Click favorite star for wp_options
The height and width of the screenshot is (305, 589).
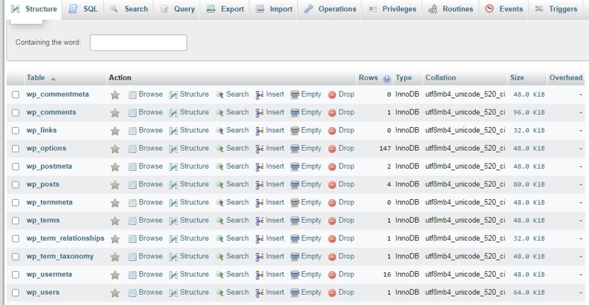point(115,148)
